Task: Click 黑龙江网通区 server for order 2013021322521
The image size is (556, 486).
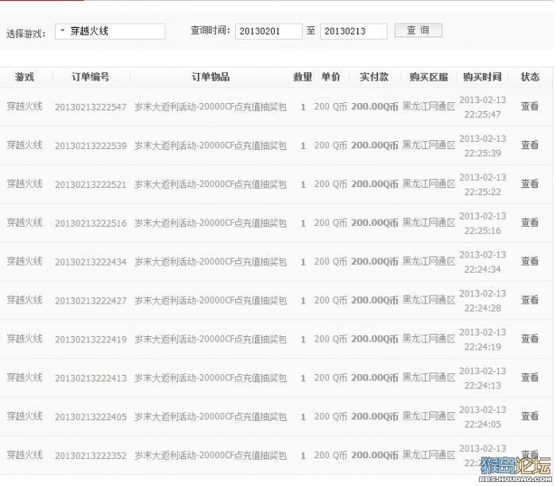Action: (x=429, y=184)
